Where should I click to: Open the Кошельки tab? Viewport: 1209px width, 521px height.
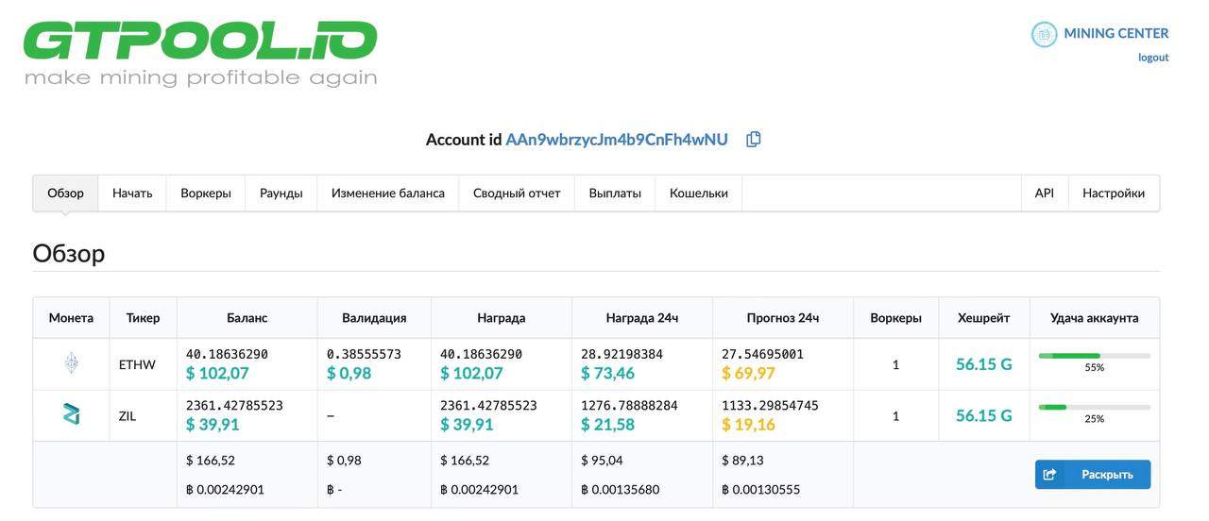pos(698,193)
